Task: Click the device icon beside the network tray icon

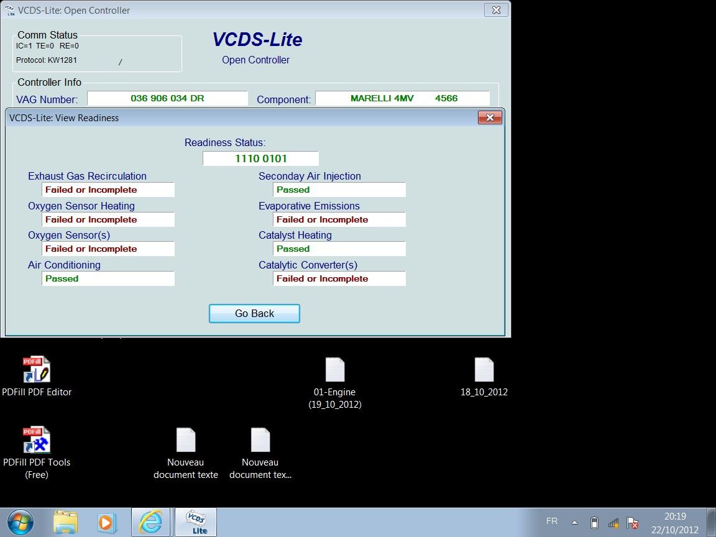Action: coord(594,522)
